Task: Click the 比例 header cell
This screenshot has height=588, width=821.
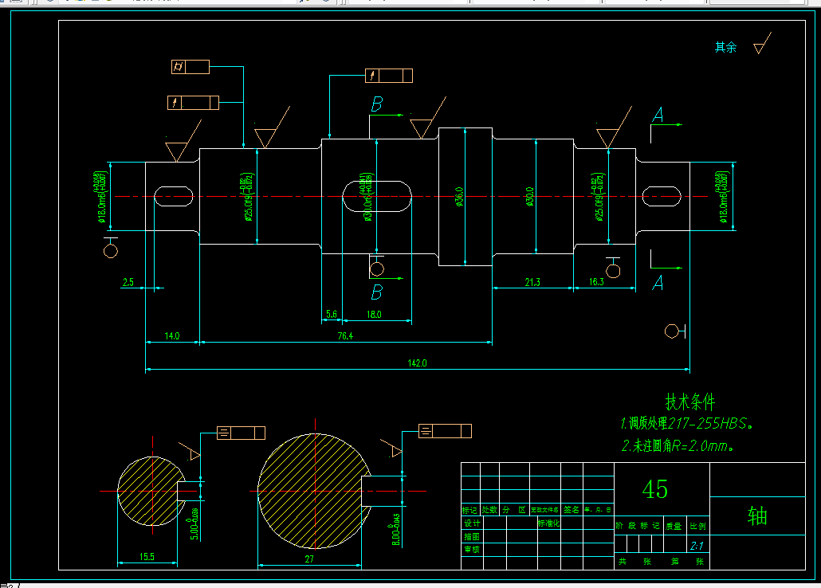Action: click(x=697, y=526)
